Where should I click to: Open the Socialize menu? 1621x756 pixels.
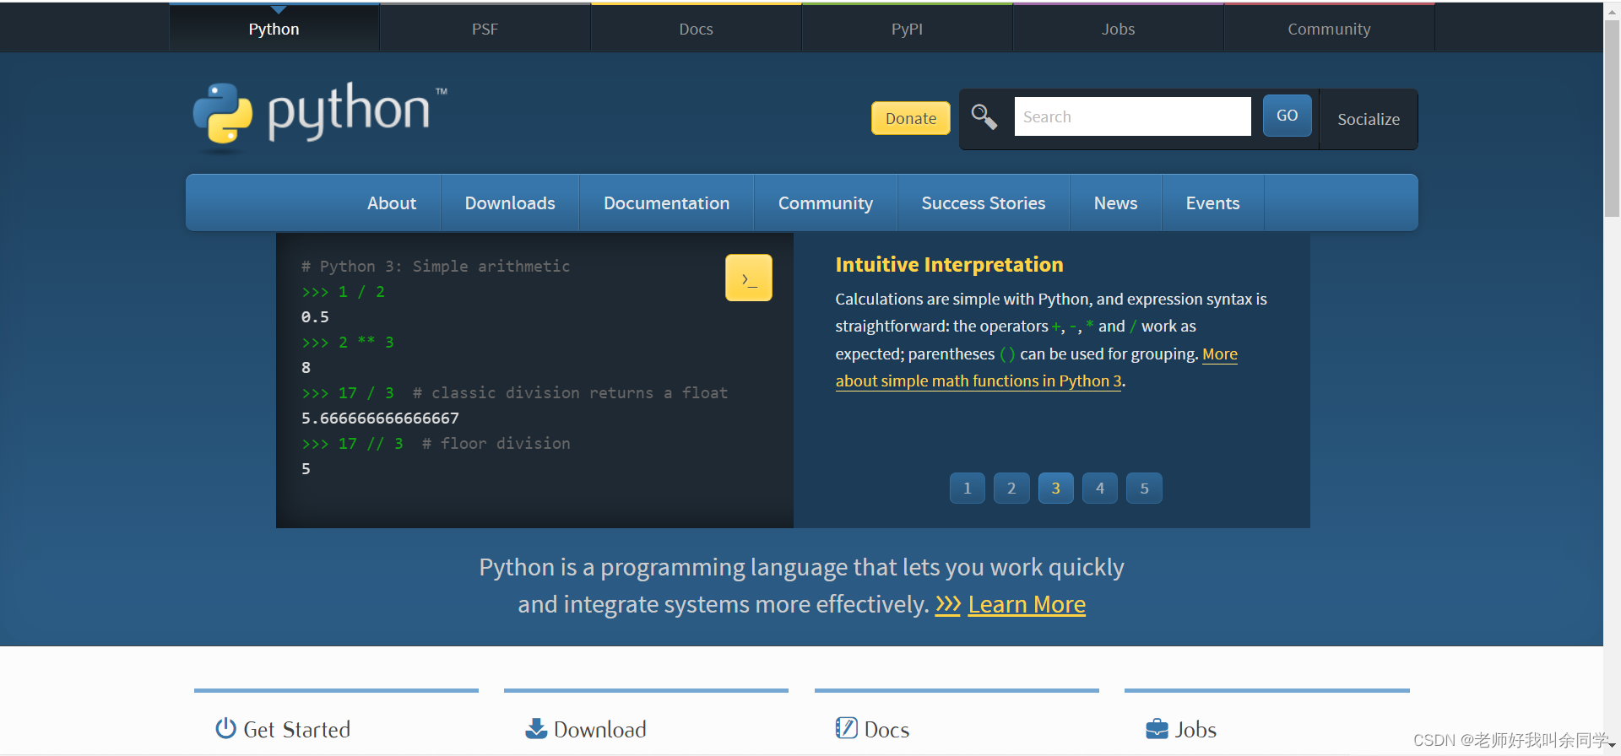[1369, 119]
